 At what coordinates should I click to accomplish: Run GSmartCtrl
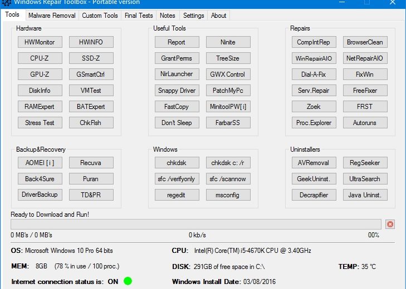pos(91,74)
